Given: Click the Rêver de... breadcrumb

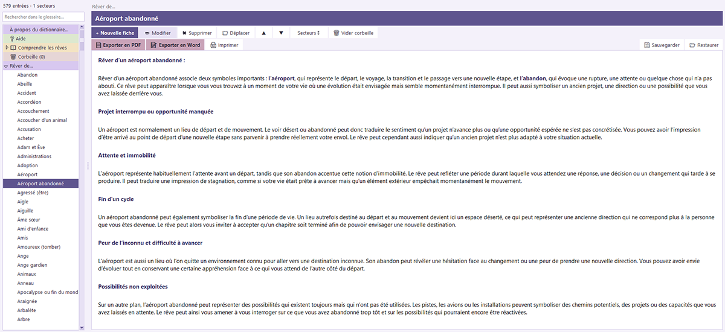Looking at the screenshot, I should [104, 6].
